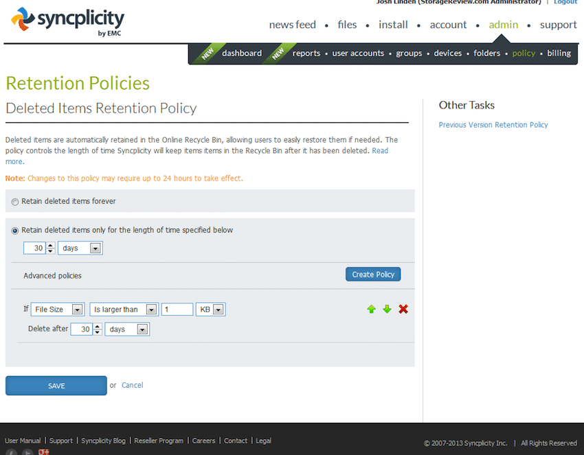Open Previous Version Retention Policy link
The width and height of the screenshot is (584, 455).
click(493, 125)
